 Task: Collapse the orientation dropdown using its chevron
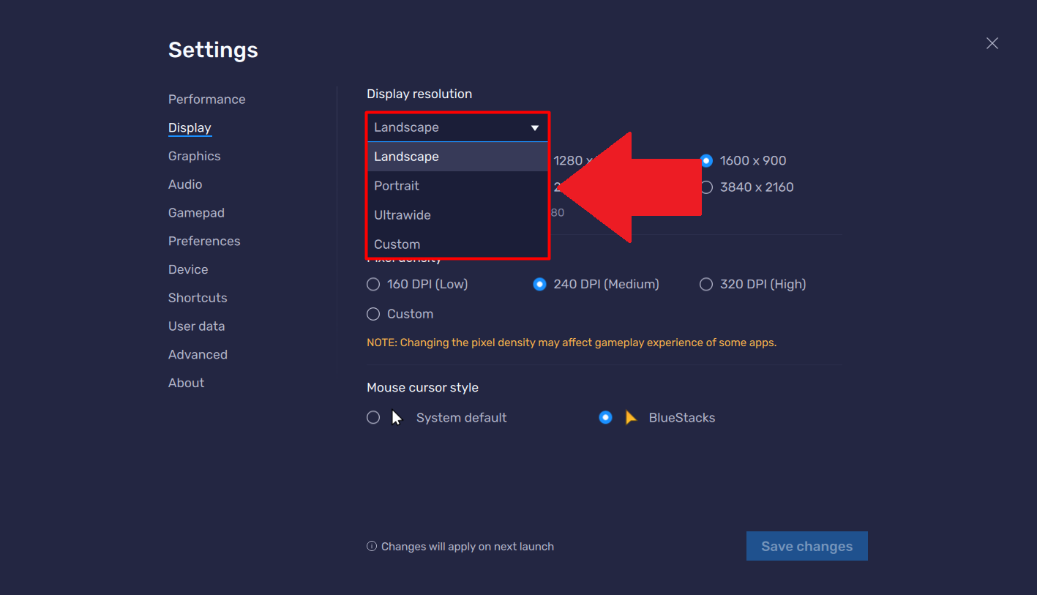point(535,127)
